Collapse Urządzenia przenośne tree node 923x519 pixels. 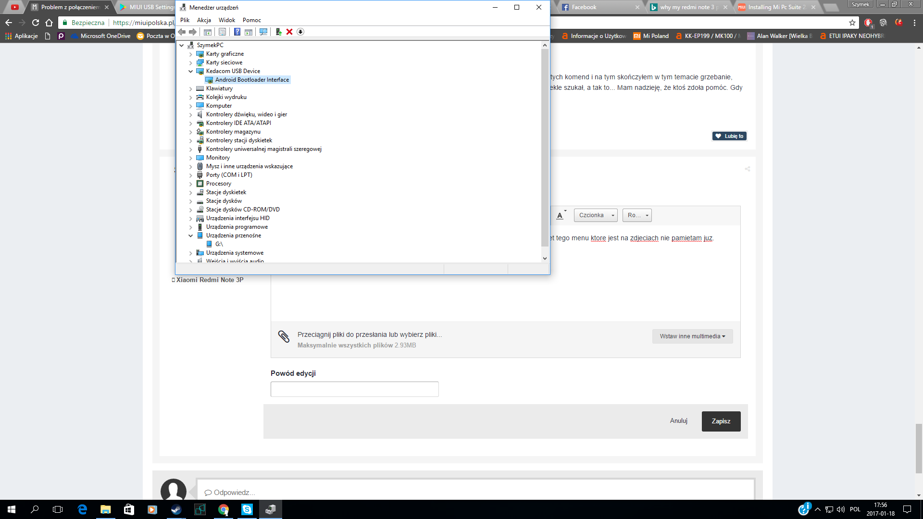tap(191, 235)
